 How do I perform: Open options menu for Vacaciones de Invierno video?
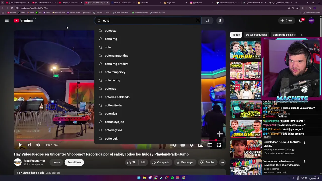coord(305,162)
